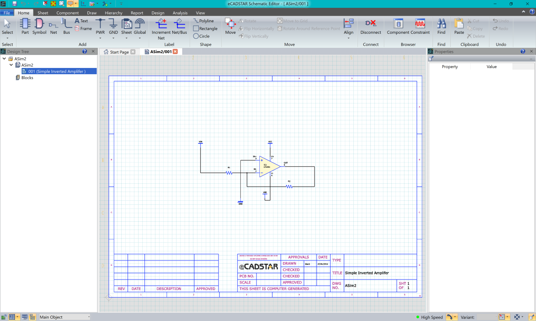
Task: Open the PWR symbol dropdown
Action: pyautogui.click(x=100, y=38)
